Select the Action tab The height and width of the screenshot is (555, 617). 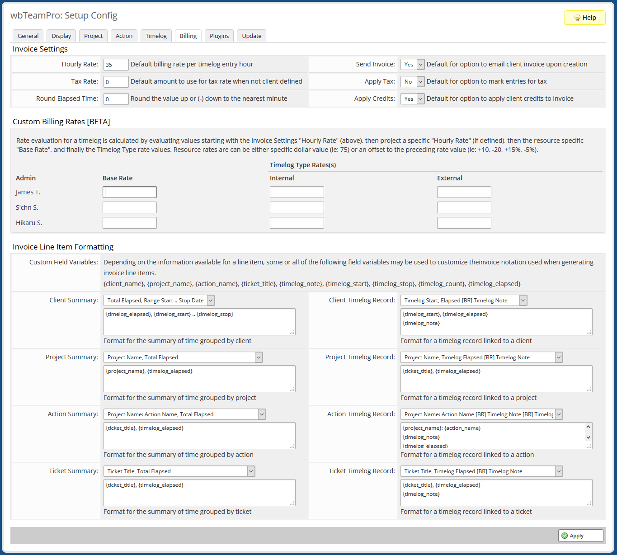pos(123,36)
